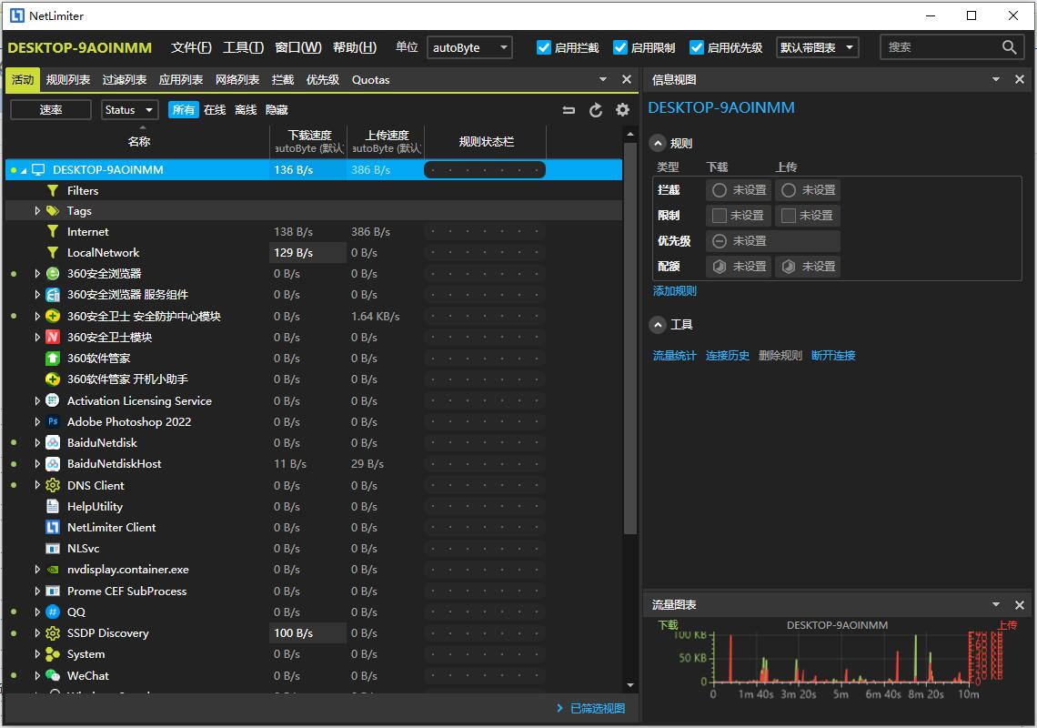The image size is (1037, 728).
Task: Toggle off 启用优先级
Action: tap(697, 46)
